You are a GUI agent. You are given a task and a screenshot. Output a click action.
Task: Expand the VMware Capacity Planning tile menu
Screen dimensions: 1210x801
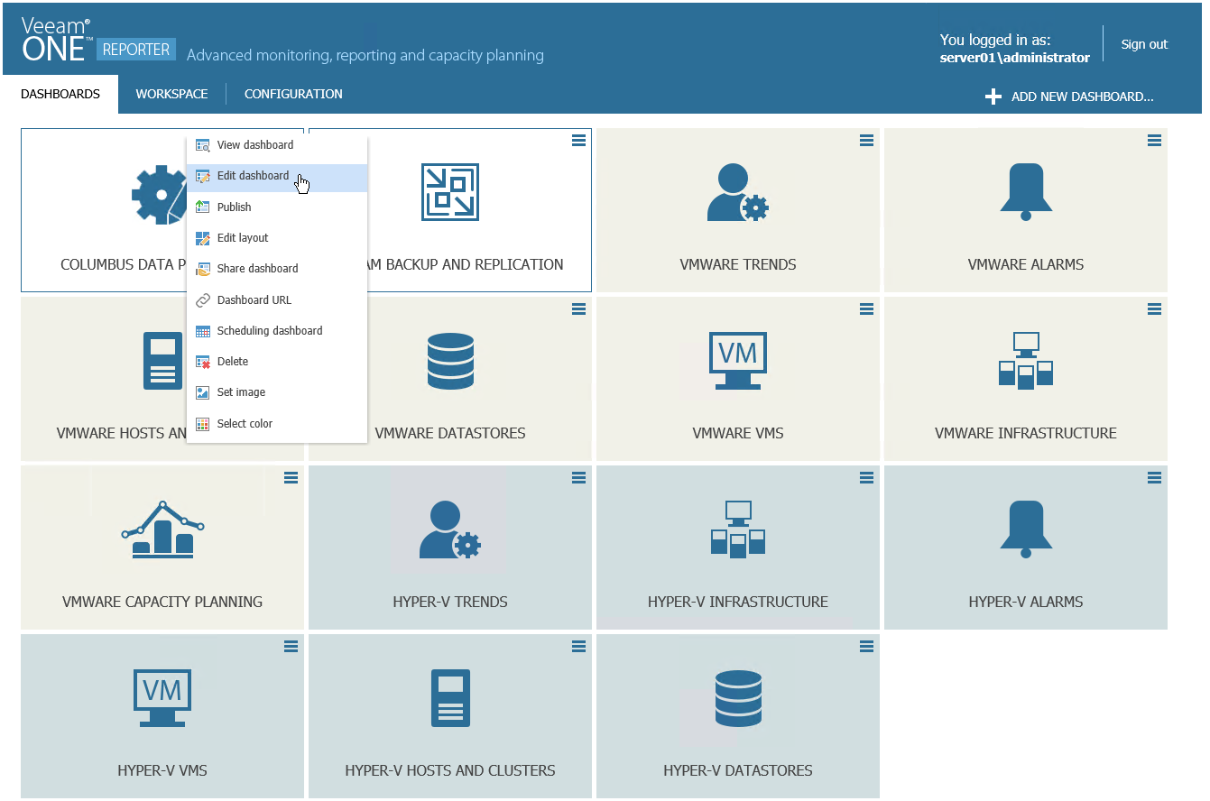click(x=291, y=477)
